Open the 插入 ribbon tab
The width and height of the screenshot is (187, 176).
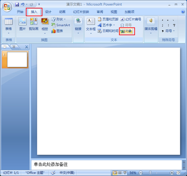tap(34, 12)
